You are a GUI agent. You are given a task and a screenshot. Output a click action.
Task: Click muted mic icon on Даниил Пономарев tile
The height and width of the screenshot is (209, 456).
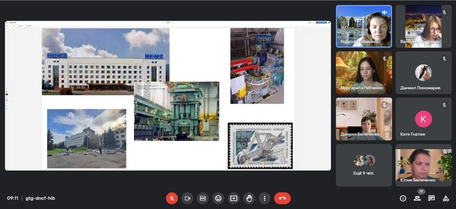pos(444,59)
